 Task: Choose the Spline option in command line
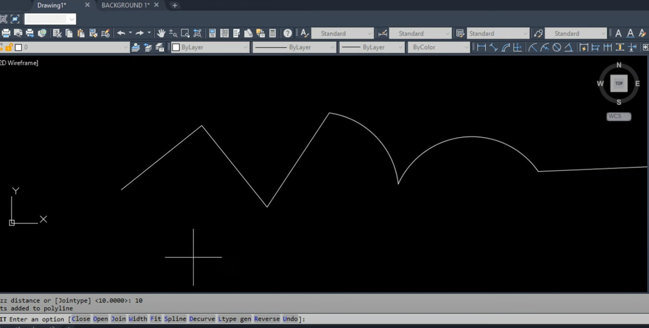[x=175, y=319]
